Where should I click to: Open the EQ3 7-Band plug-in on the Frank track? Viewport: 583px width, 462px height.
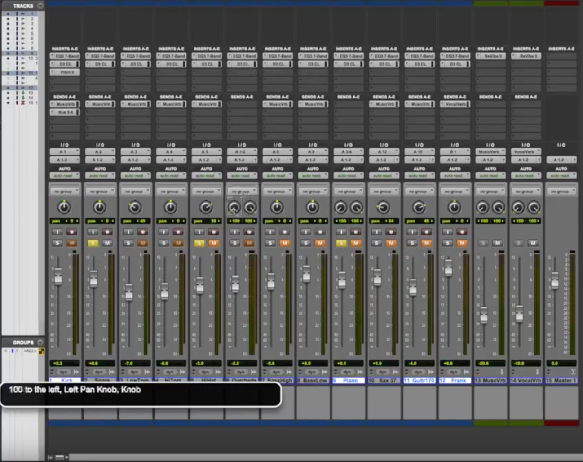455,55
